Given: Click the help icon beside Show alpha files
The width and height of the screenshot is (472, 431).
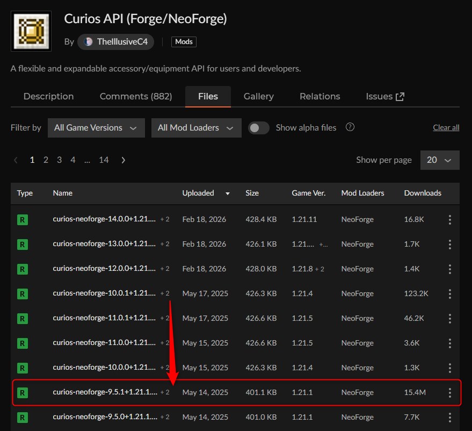Looking at the screenshot, I should 350,128.
